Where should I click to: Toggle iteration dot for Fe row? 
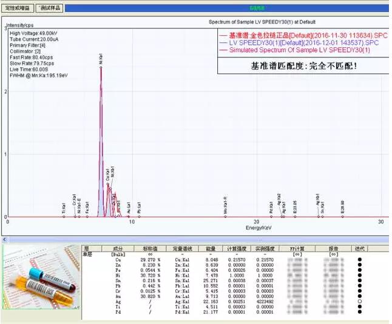(x=360, y=270)
